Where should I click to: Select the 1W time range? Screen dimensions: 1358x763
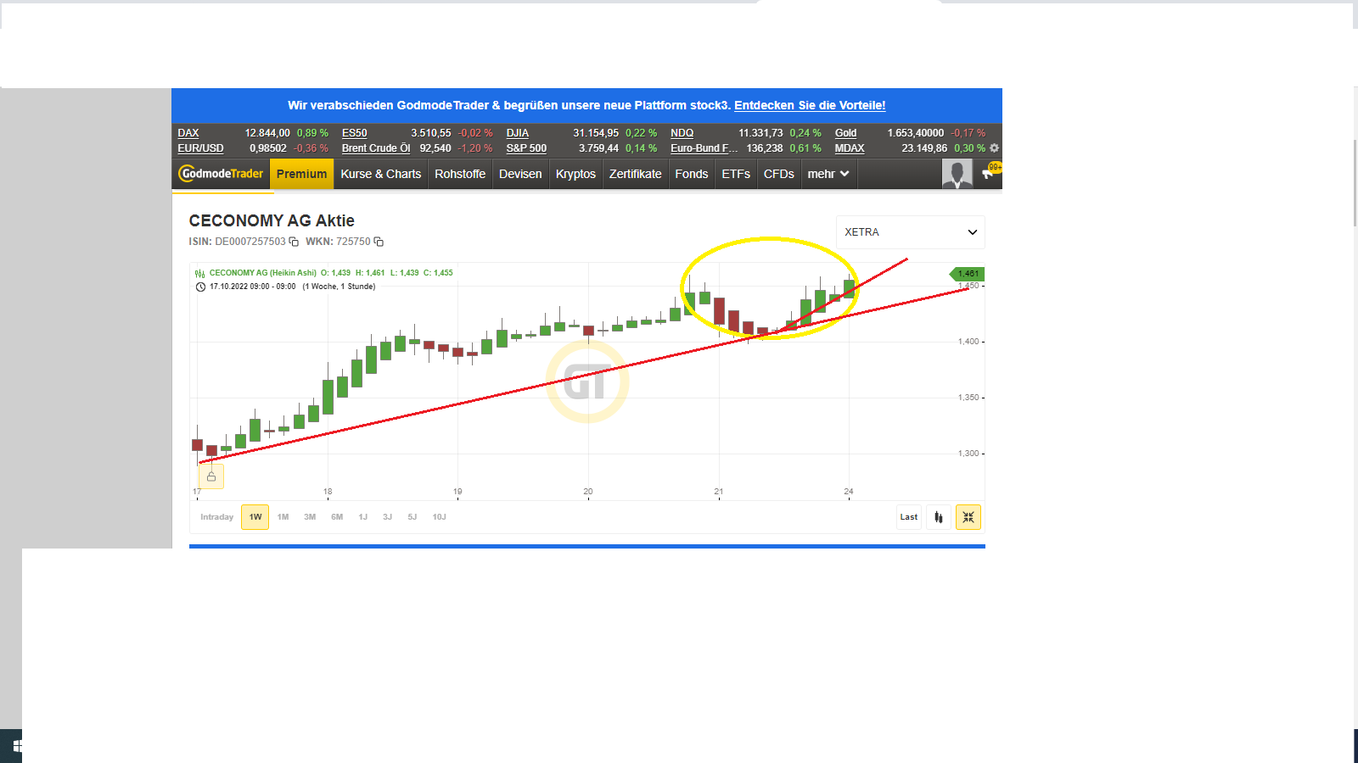coord(255,517)
